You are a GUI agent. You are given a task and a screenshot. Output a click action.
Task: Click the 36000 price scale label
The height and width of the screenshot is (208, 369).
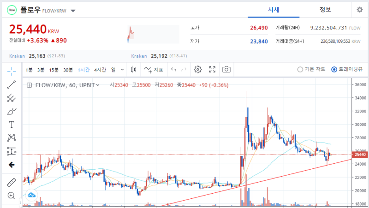[x=360, y=84]
